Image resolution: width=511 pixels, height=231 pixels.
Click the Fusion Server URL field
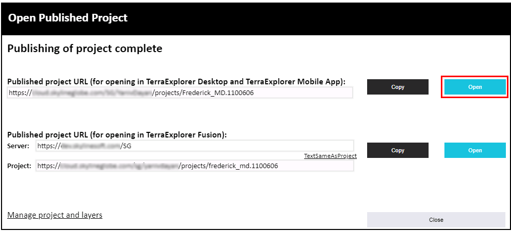[x=195, y=146]
